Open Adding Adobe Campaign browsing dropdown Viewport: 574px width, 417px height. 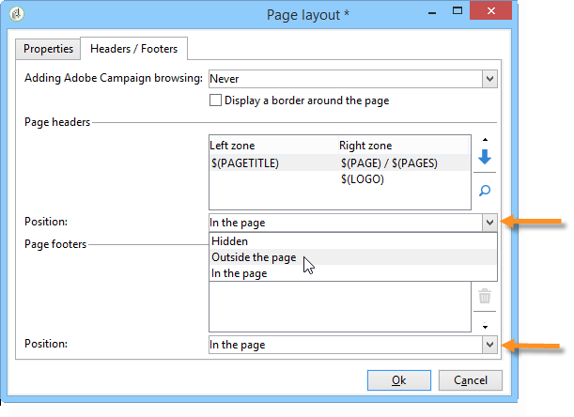click(489, 79)
